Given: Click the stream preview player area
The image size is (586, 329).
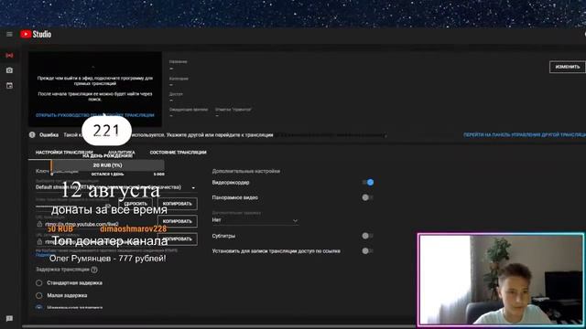Looking at the screenshot, I should coord(95,89).
